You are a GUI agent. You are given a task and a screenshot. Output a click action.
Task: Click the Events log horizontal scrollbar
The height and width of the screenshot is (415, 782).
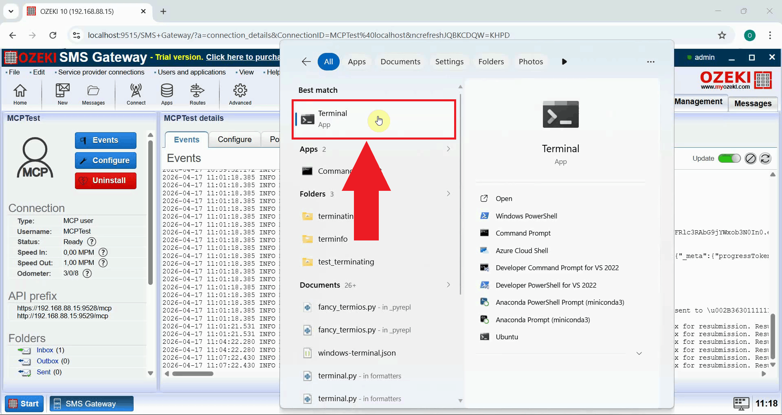(193, 374)
